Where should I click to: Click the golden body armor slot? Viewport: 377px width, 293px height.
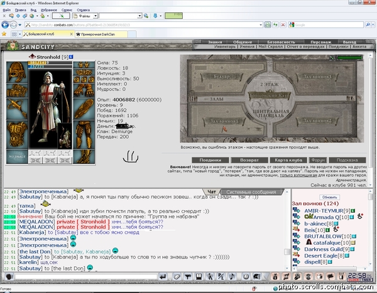[x=17, y=134]
